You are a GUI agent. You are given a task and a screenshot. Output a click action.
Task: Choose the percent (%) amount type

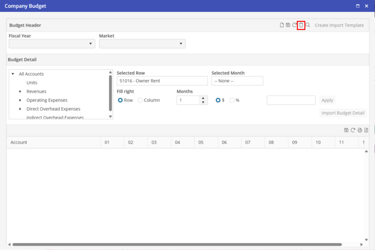232,100
